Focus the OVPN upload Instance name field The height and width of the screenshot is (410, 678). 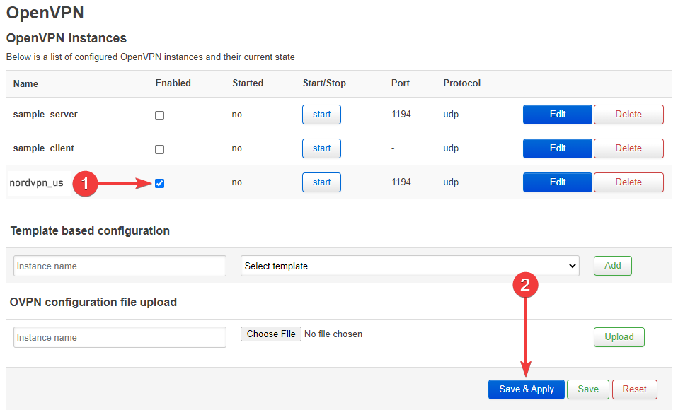coord(120,337)
